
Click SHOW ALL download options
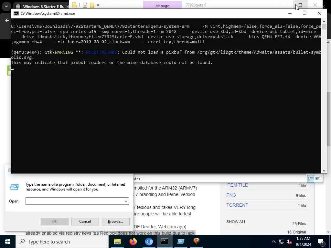coord(236,222)
